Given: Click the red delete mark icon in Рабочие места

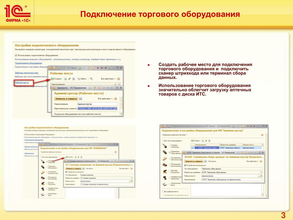Looking at the screenshot, I should tap(74, 79).
